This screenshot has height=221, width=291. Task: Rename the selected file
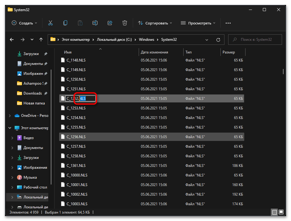point(95,23)
